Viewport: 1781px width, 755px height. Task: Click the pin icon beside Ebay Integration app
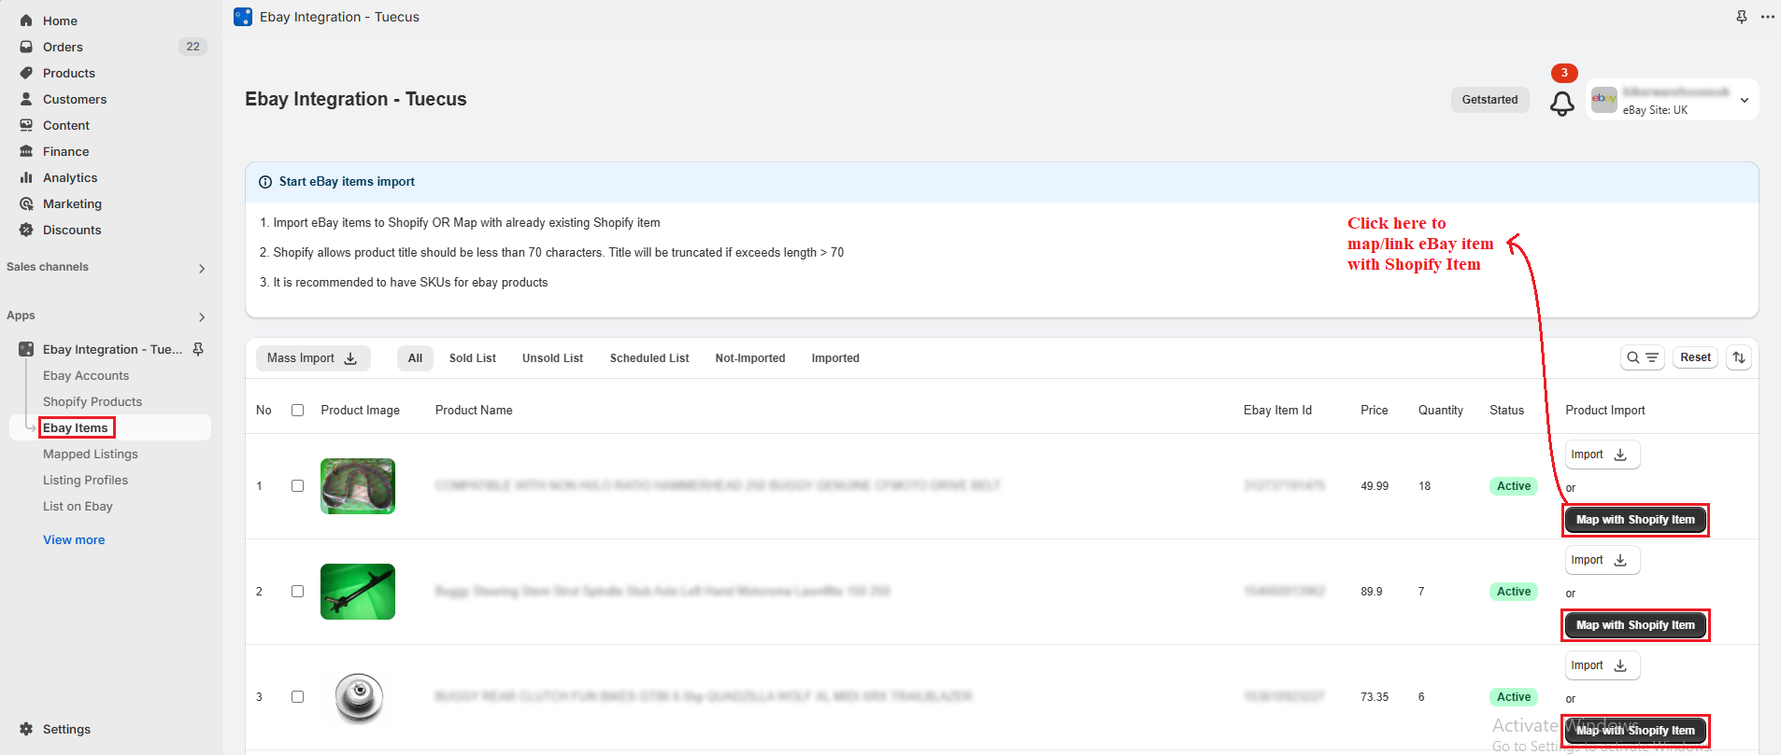[x=198, y=349]
